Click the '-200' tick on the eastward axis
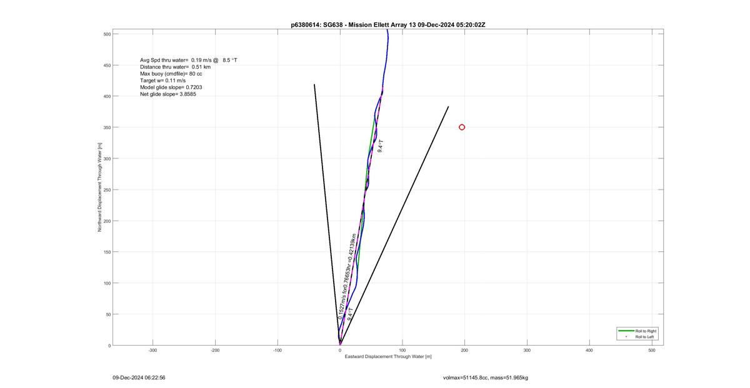The height and width of the screenshot is (388, 750). [215, 350]
